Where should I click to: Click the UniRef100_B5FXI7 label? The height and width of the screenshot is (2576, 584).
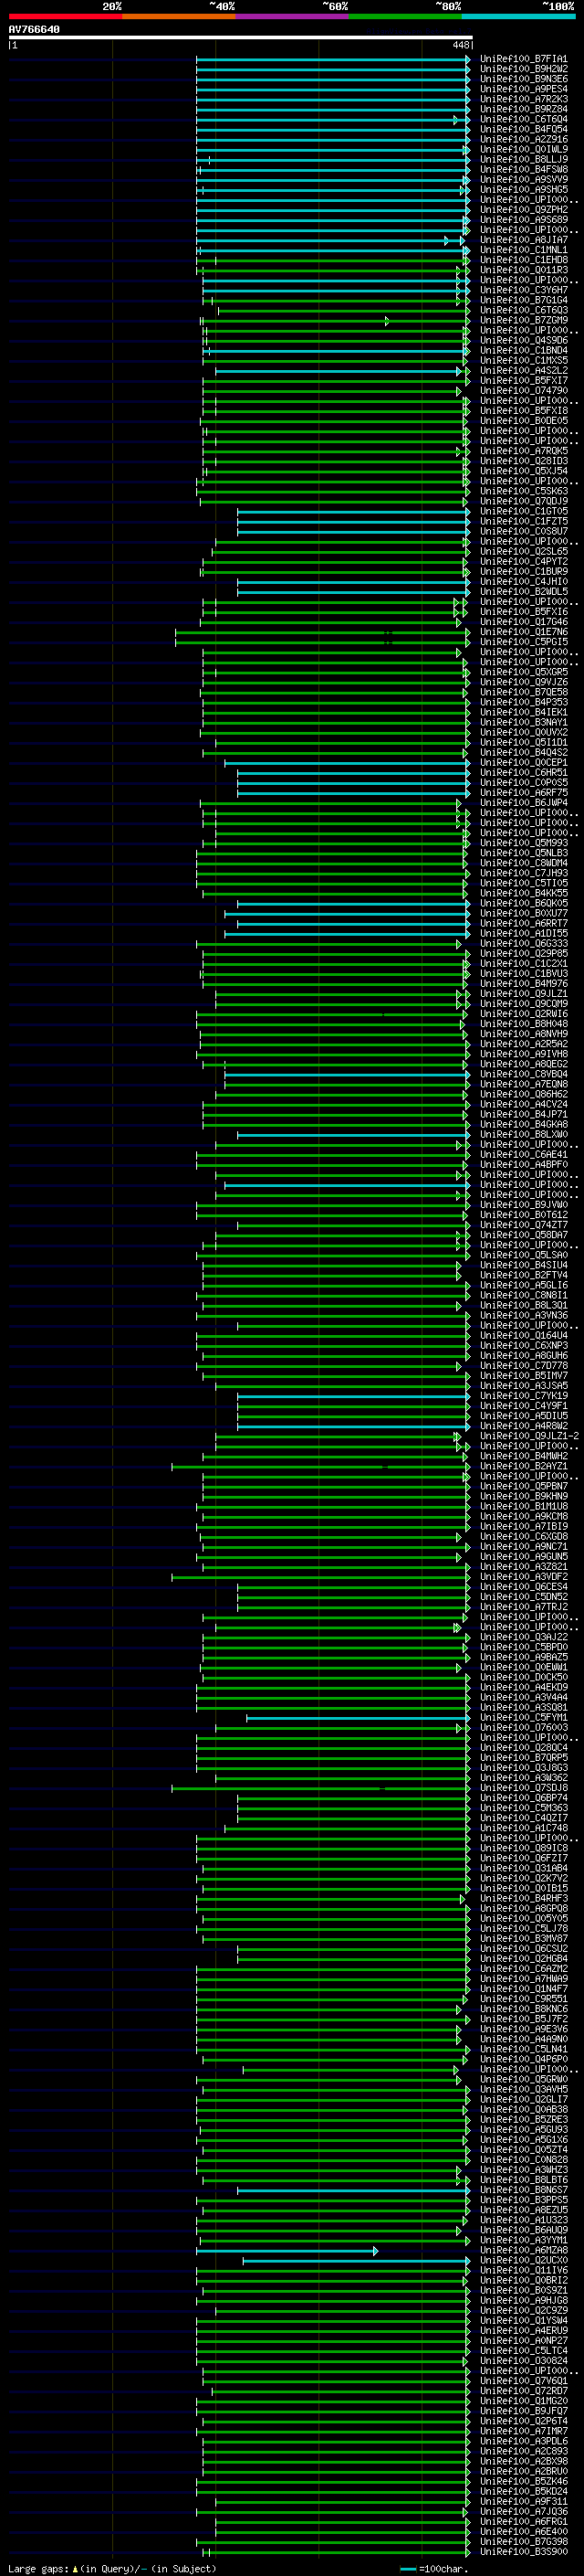click(x=523, y=381)
